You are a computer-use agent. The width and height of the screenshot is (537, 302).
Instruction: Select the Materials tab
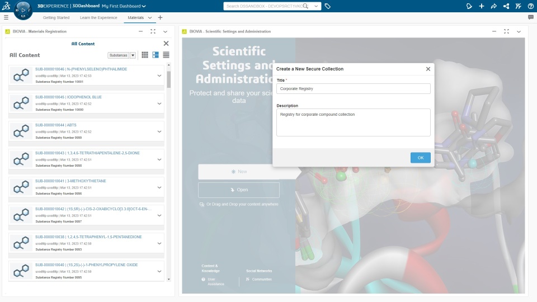[x=135, y=17]
